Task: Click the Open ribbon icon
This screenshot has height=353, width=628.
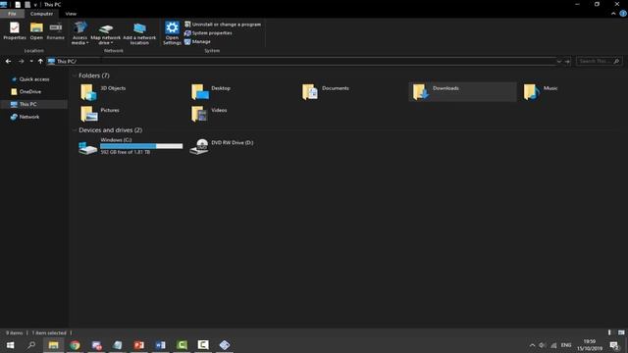Action: (x=36, y=31)
